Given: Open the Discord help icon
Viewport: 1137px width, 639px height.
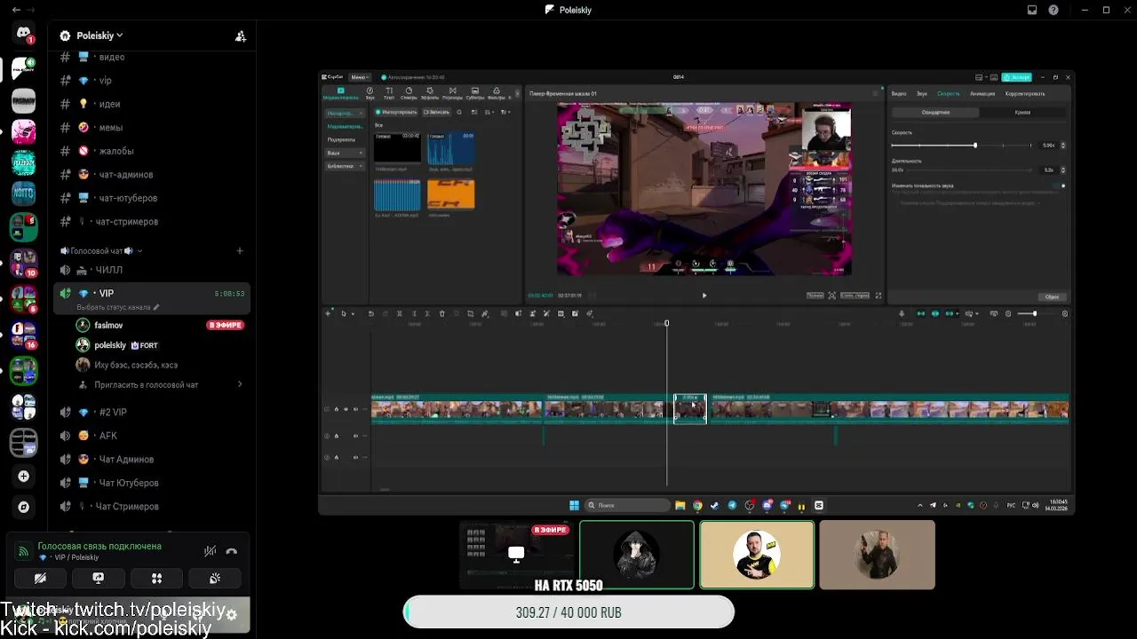Looking at the screenshot, I should click(1054, 10).
